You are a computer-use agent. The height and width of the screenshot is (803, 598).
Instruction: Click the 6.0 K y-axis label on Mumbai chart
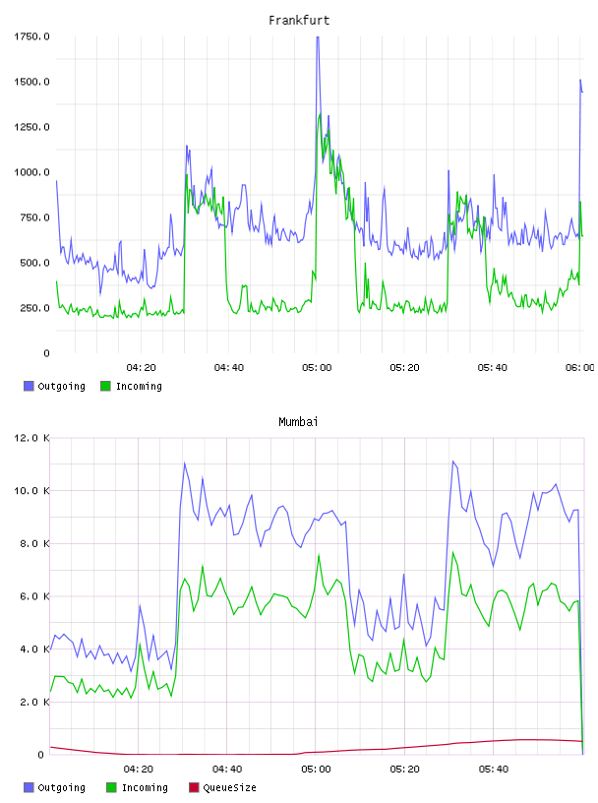point(34,596)
